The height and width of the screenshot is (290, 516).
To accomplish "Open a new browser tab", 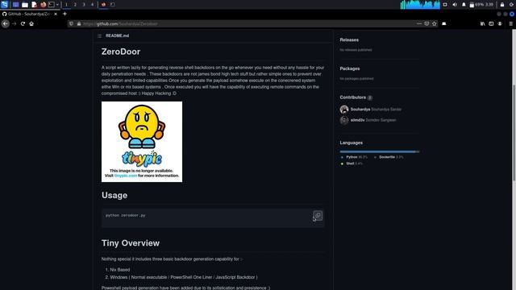I will (x=64, y=14).
